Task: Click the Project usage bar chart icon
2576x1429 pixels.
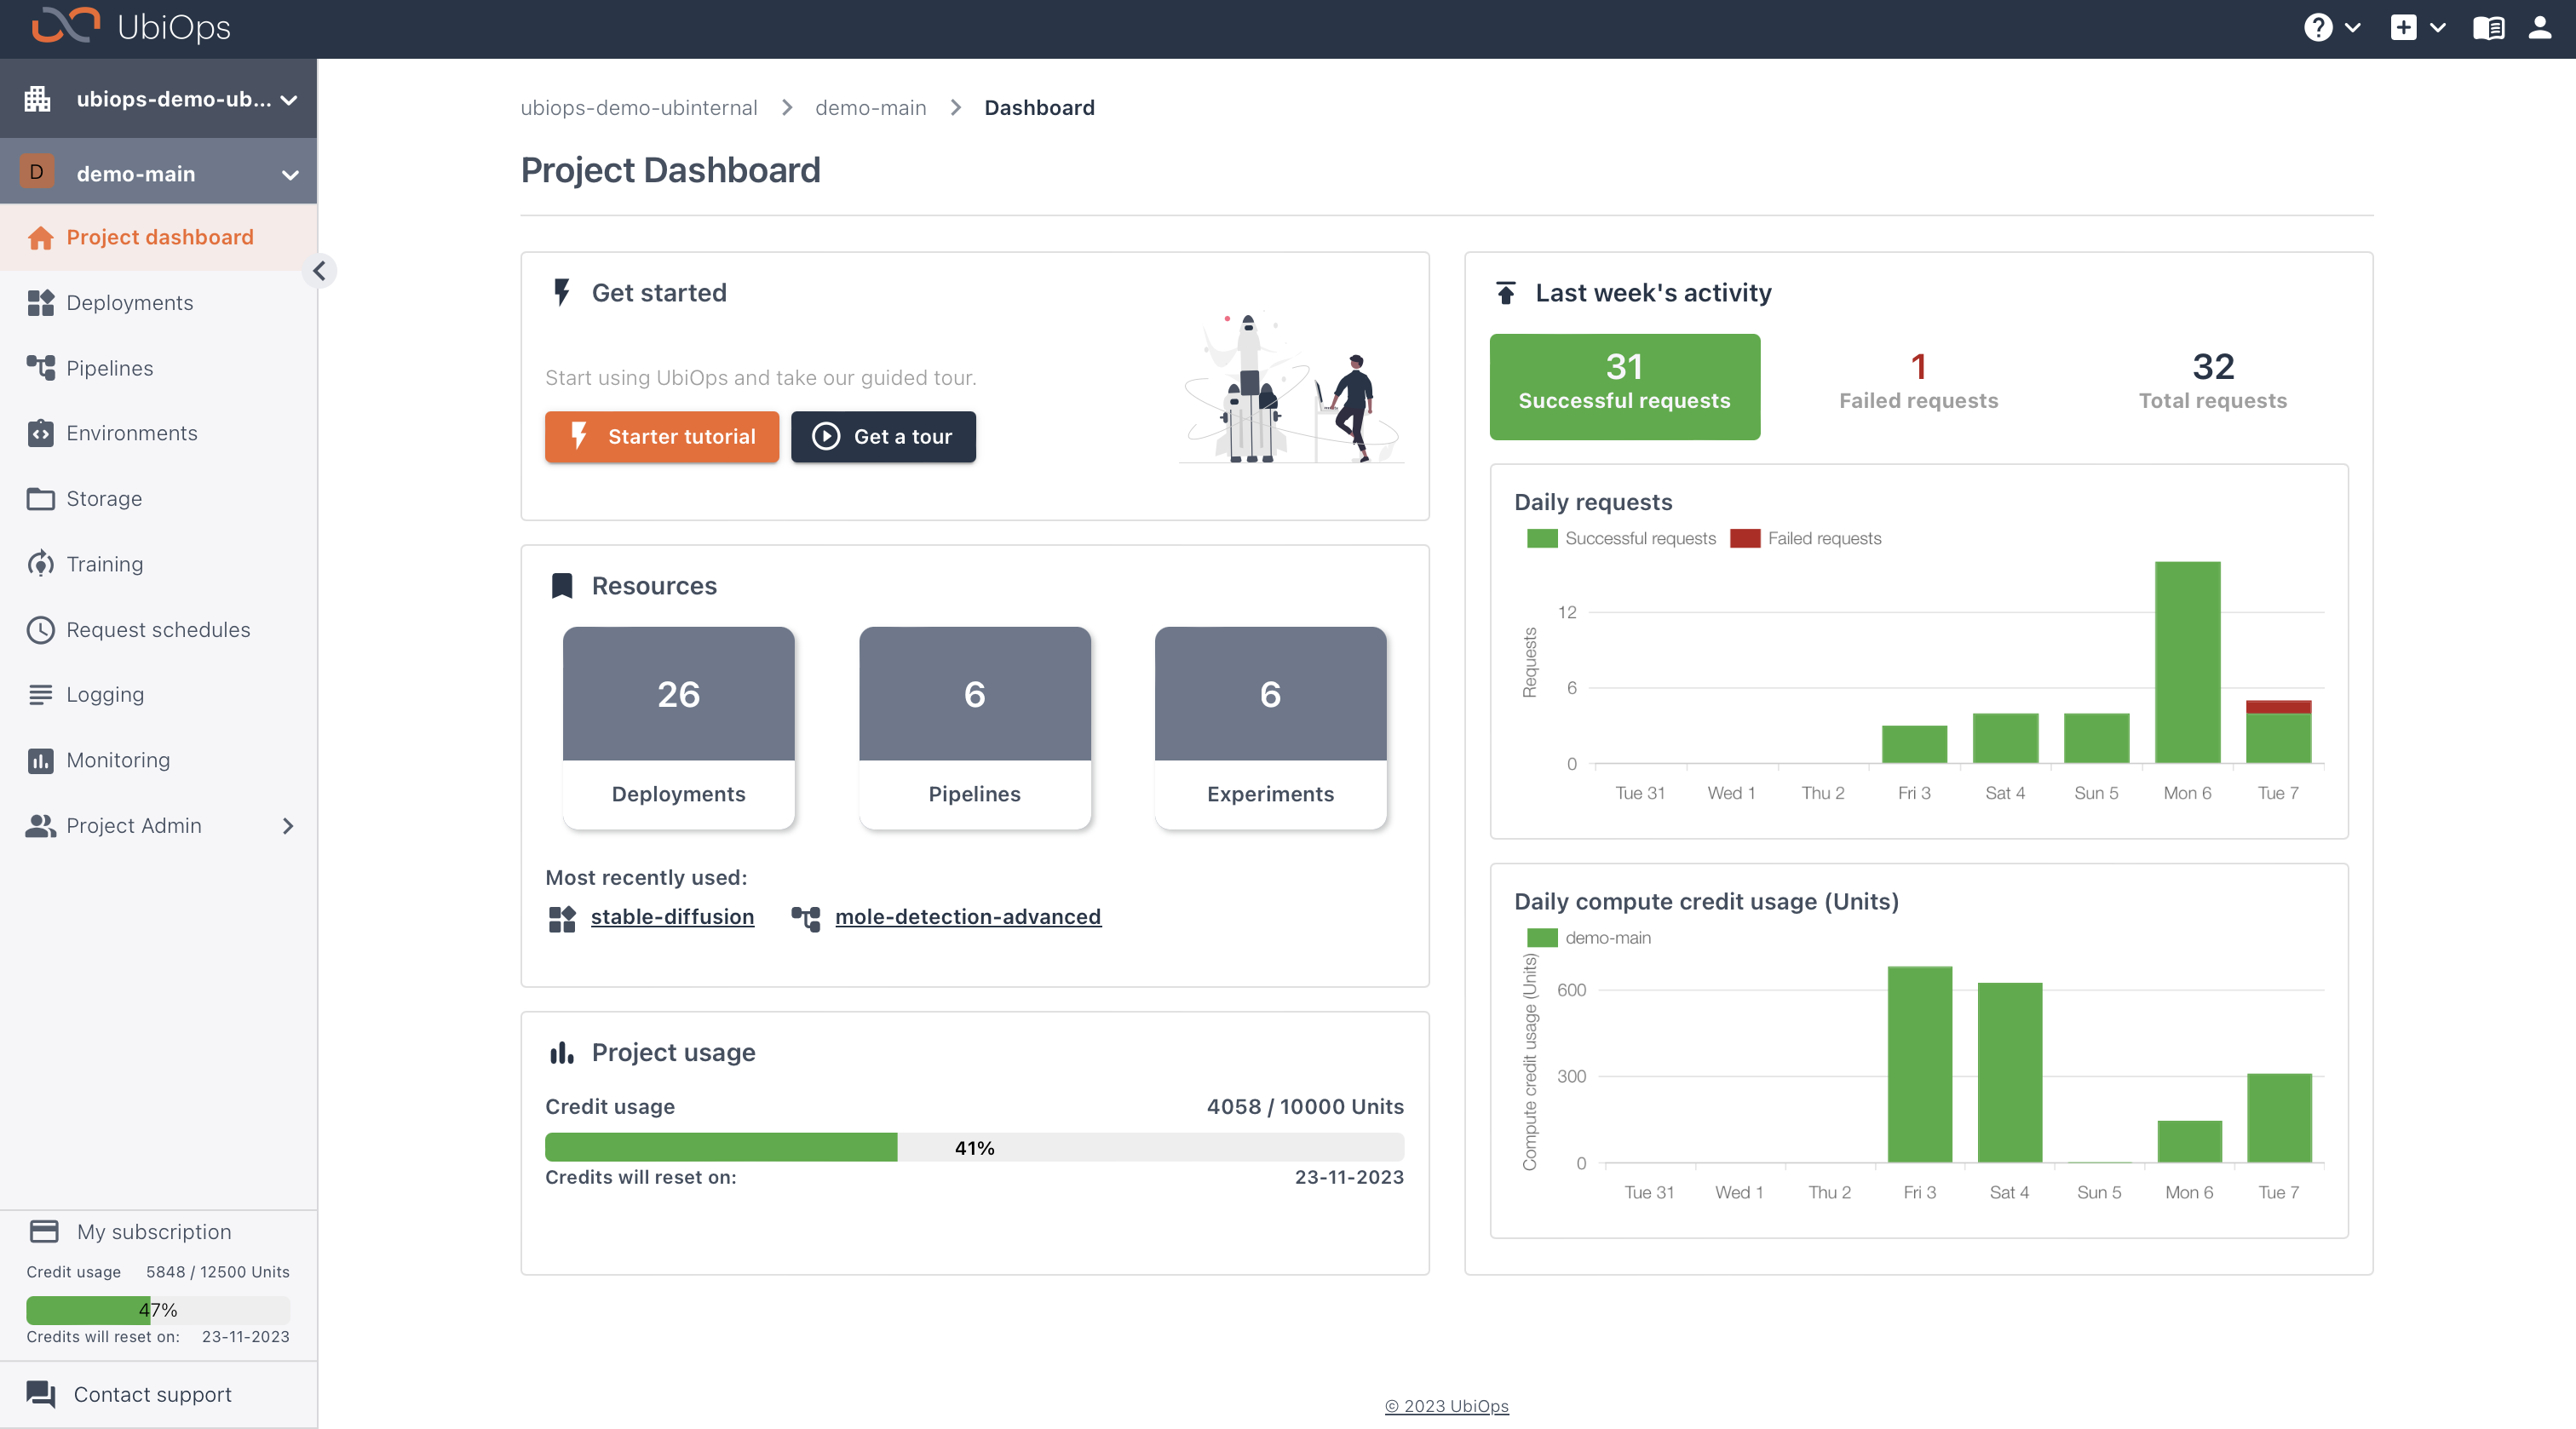Action: (562, 1052)
